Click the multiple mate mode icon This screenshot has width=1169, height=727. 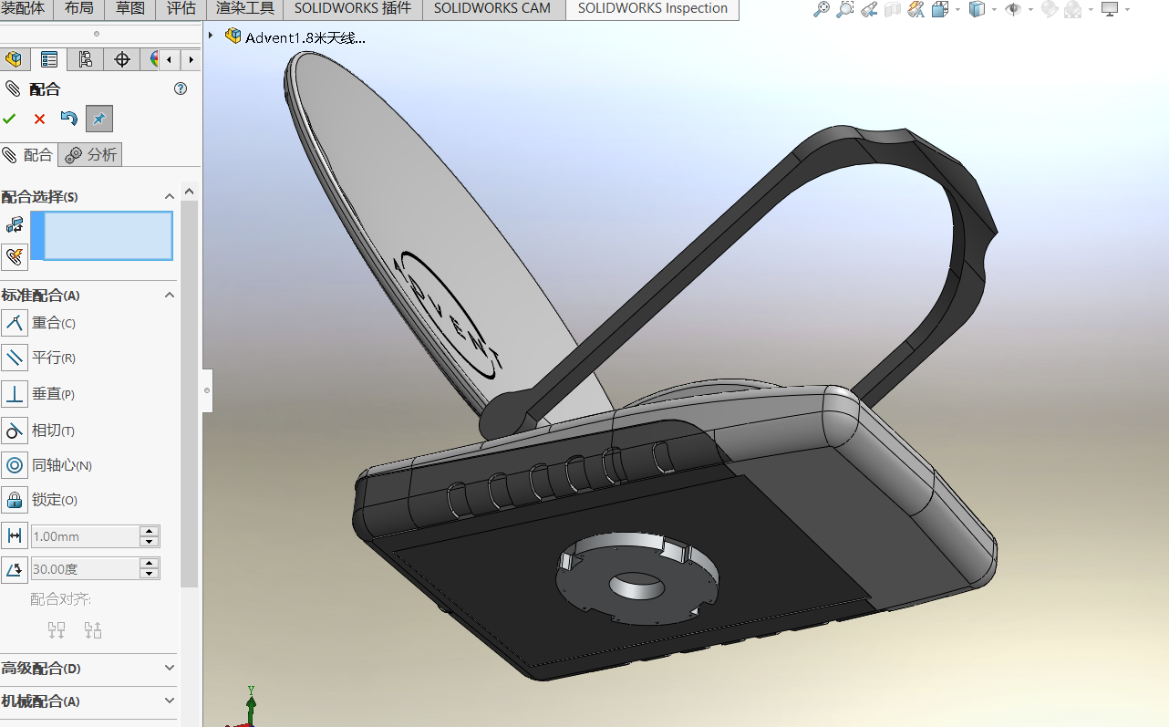coord(15,257)
